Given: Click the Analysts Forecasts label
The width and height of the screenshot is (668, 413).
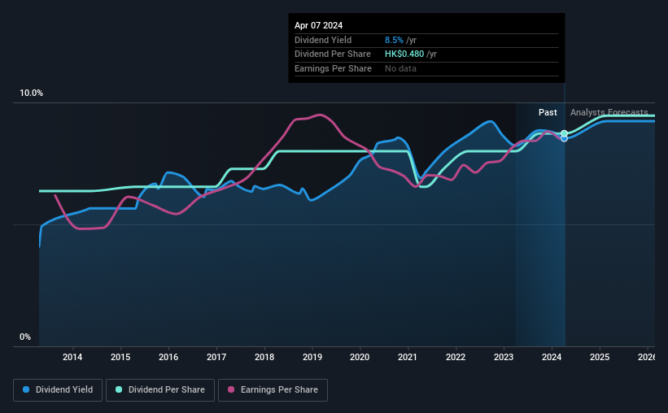Looking at the screenshot, I should 609,112.
